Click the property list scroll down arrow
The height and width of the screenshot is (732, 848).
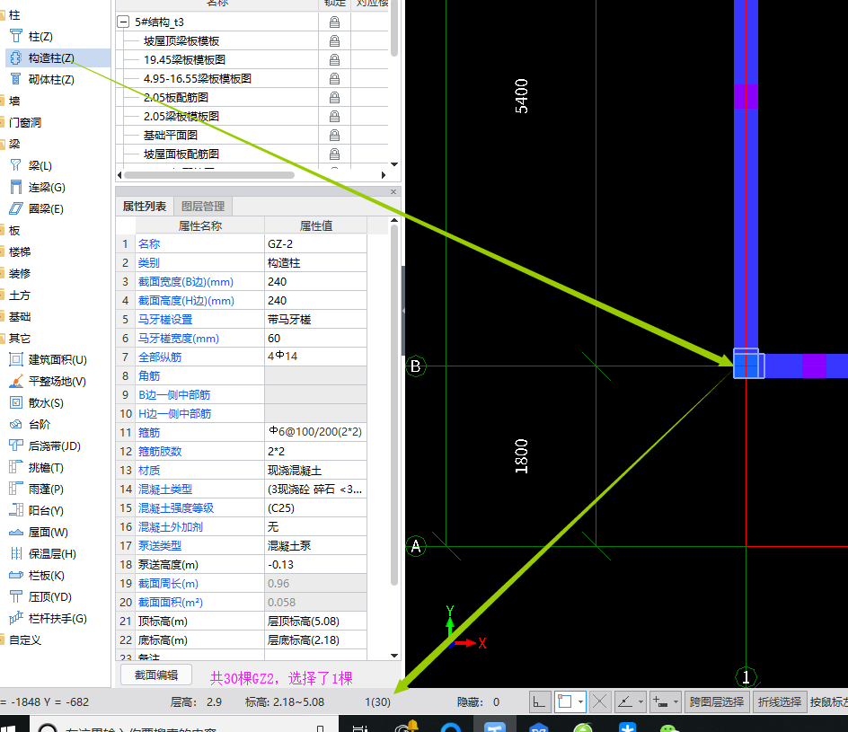[x=394, y=656]
